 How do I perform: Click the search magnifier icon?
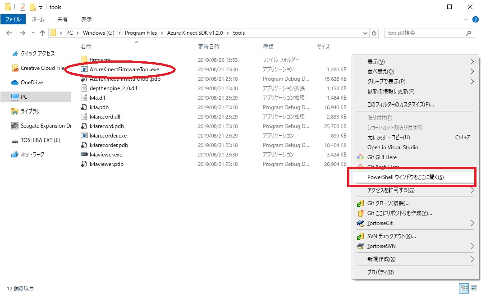(x=468, y=33)
